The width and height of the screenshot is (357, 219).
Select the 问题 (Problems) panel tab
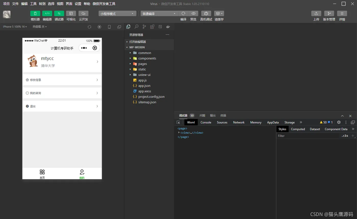click(202, 116)
